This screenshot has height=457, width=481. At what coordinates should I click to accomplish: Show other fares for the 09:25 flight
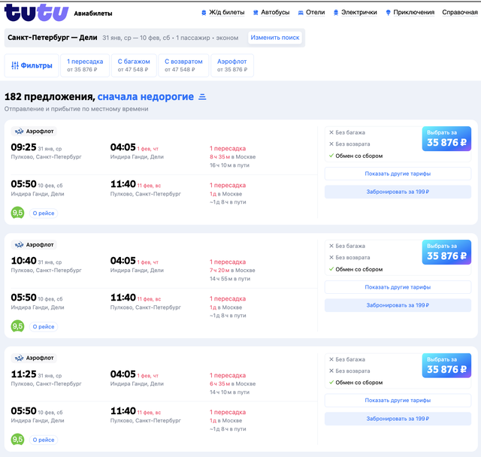coord(398,174)
